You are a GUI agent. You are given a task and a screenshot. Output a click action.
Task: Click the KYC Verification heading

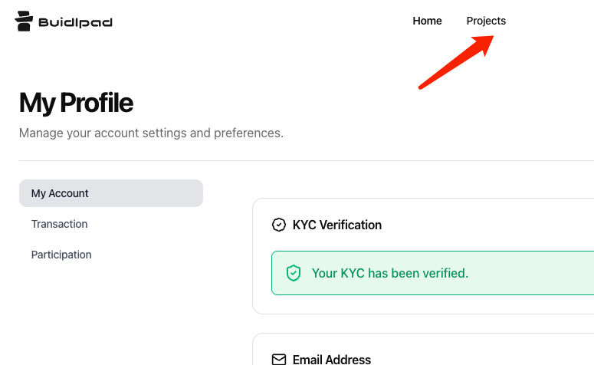(337, 225)
